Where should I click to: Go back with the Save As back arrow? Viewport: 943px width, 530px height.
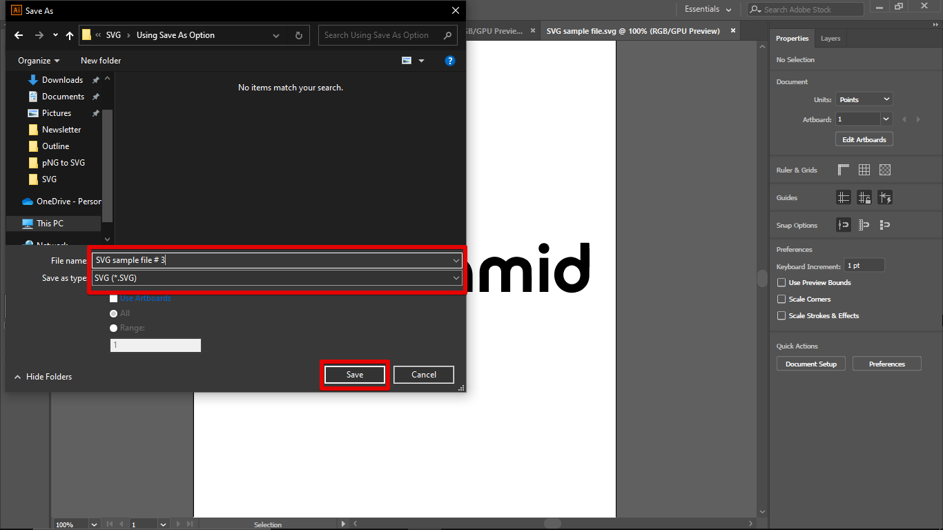(19, 35)
